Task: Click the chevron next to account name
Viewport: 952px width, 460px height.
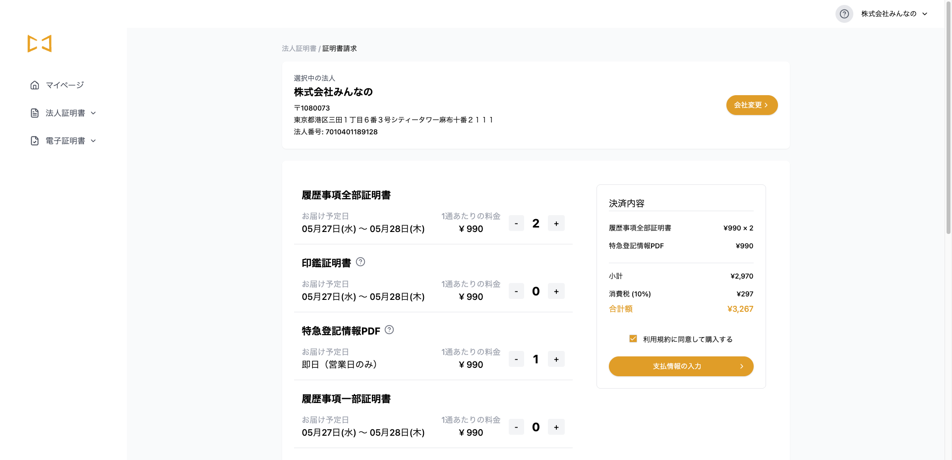Action: tap(925, 14)
